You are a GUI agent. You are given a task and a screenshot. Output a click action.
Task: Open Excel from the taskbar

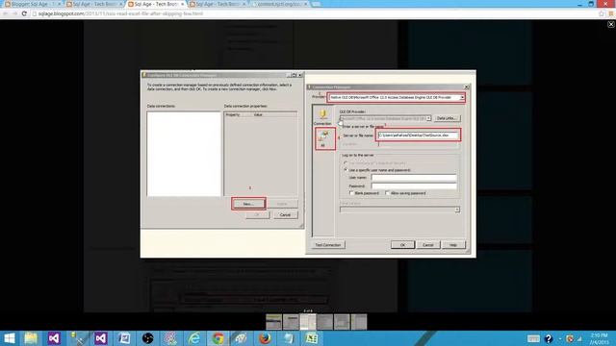(x=312, y=338)
